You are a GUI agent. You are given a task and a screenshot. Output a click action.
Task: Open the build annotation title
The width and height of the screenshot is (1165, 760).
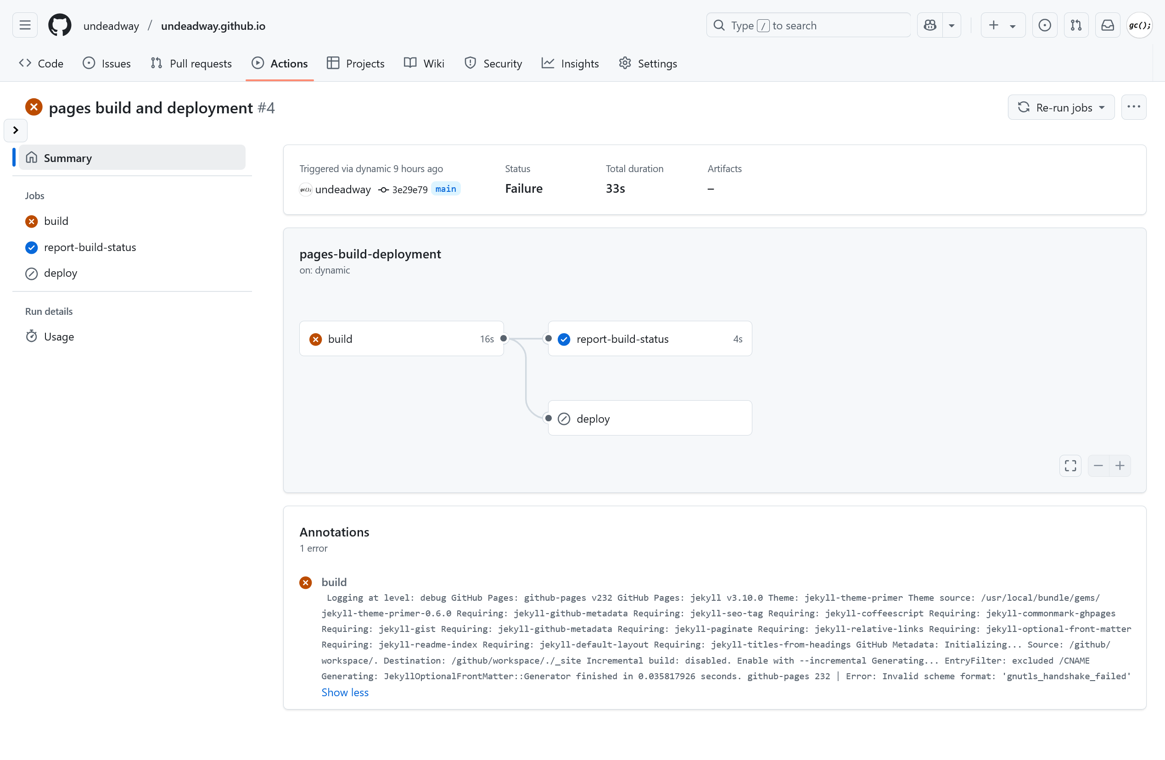point(334,582)
